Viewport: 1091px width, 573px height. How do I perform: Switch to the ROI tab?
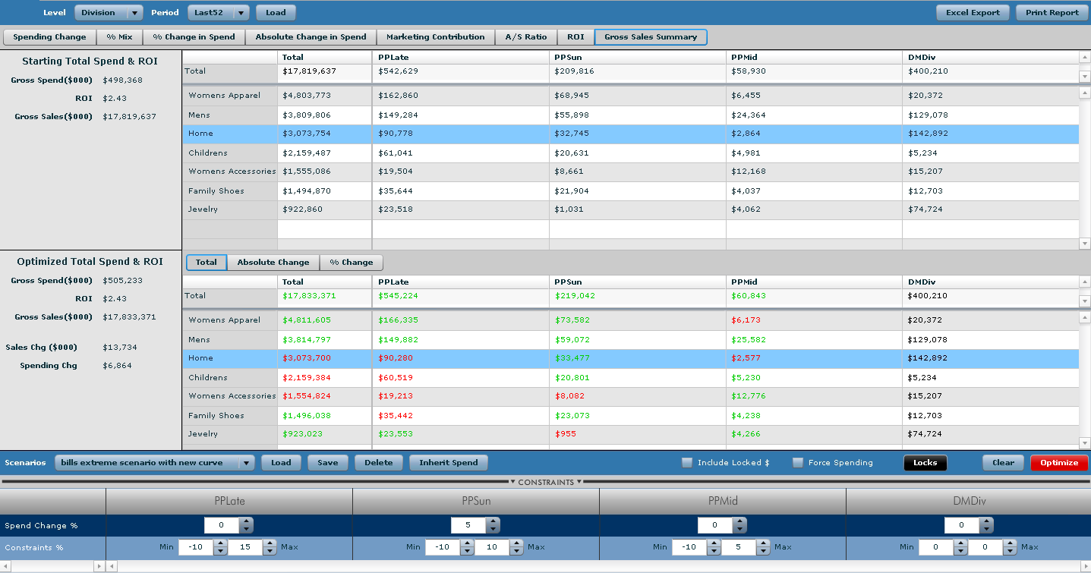575,36
